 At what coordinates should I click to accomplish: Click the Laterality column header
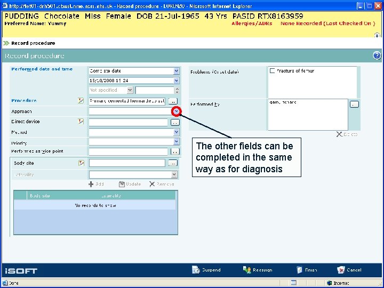[x=111, y=196]
